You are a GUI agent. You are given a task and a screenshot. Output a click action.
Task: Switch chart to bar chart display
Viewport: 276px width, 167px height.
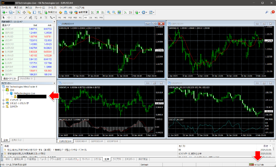92,12
